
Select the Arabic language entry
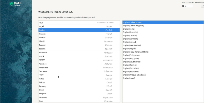click(x=76, y=26)
